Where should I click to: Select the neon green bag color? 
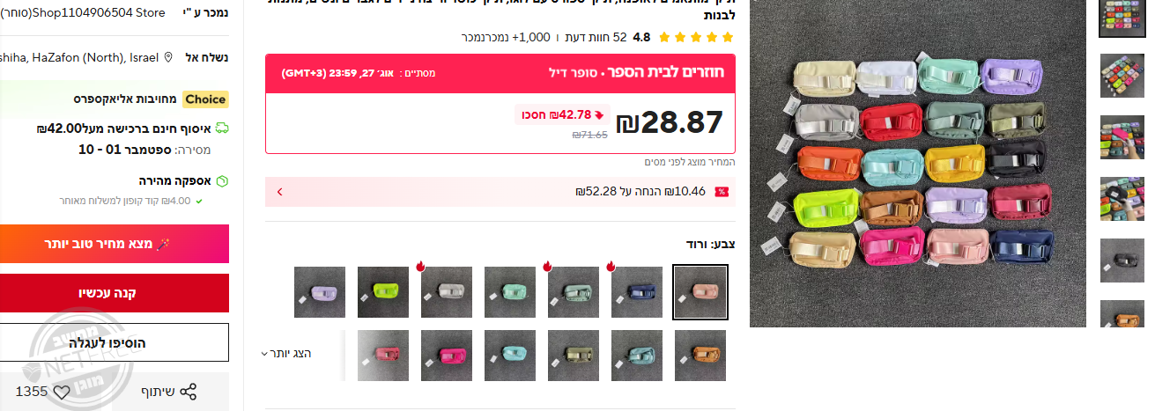click(x=383, y=292)
